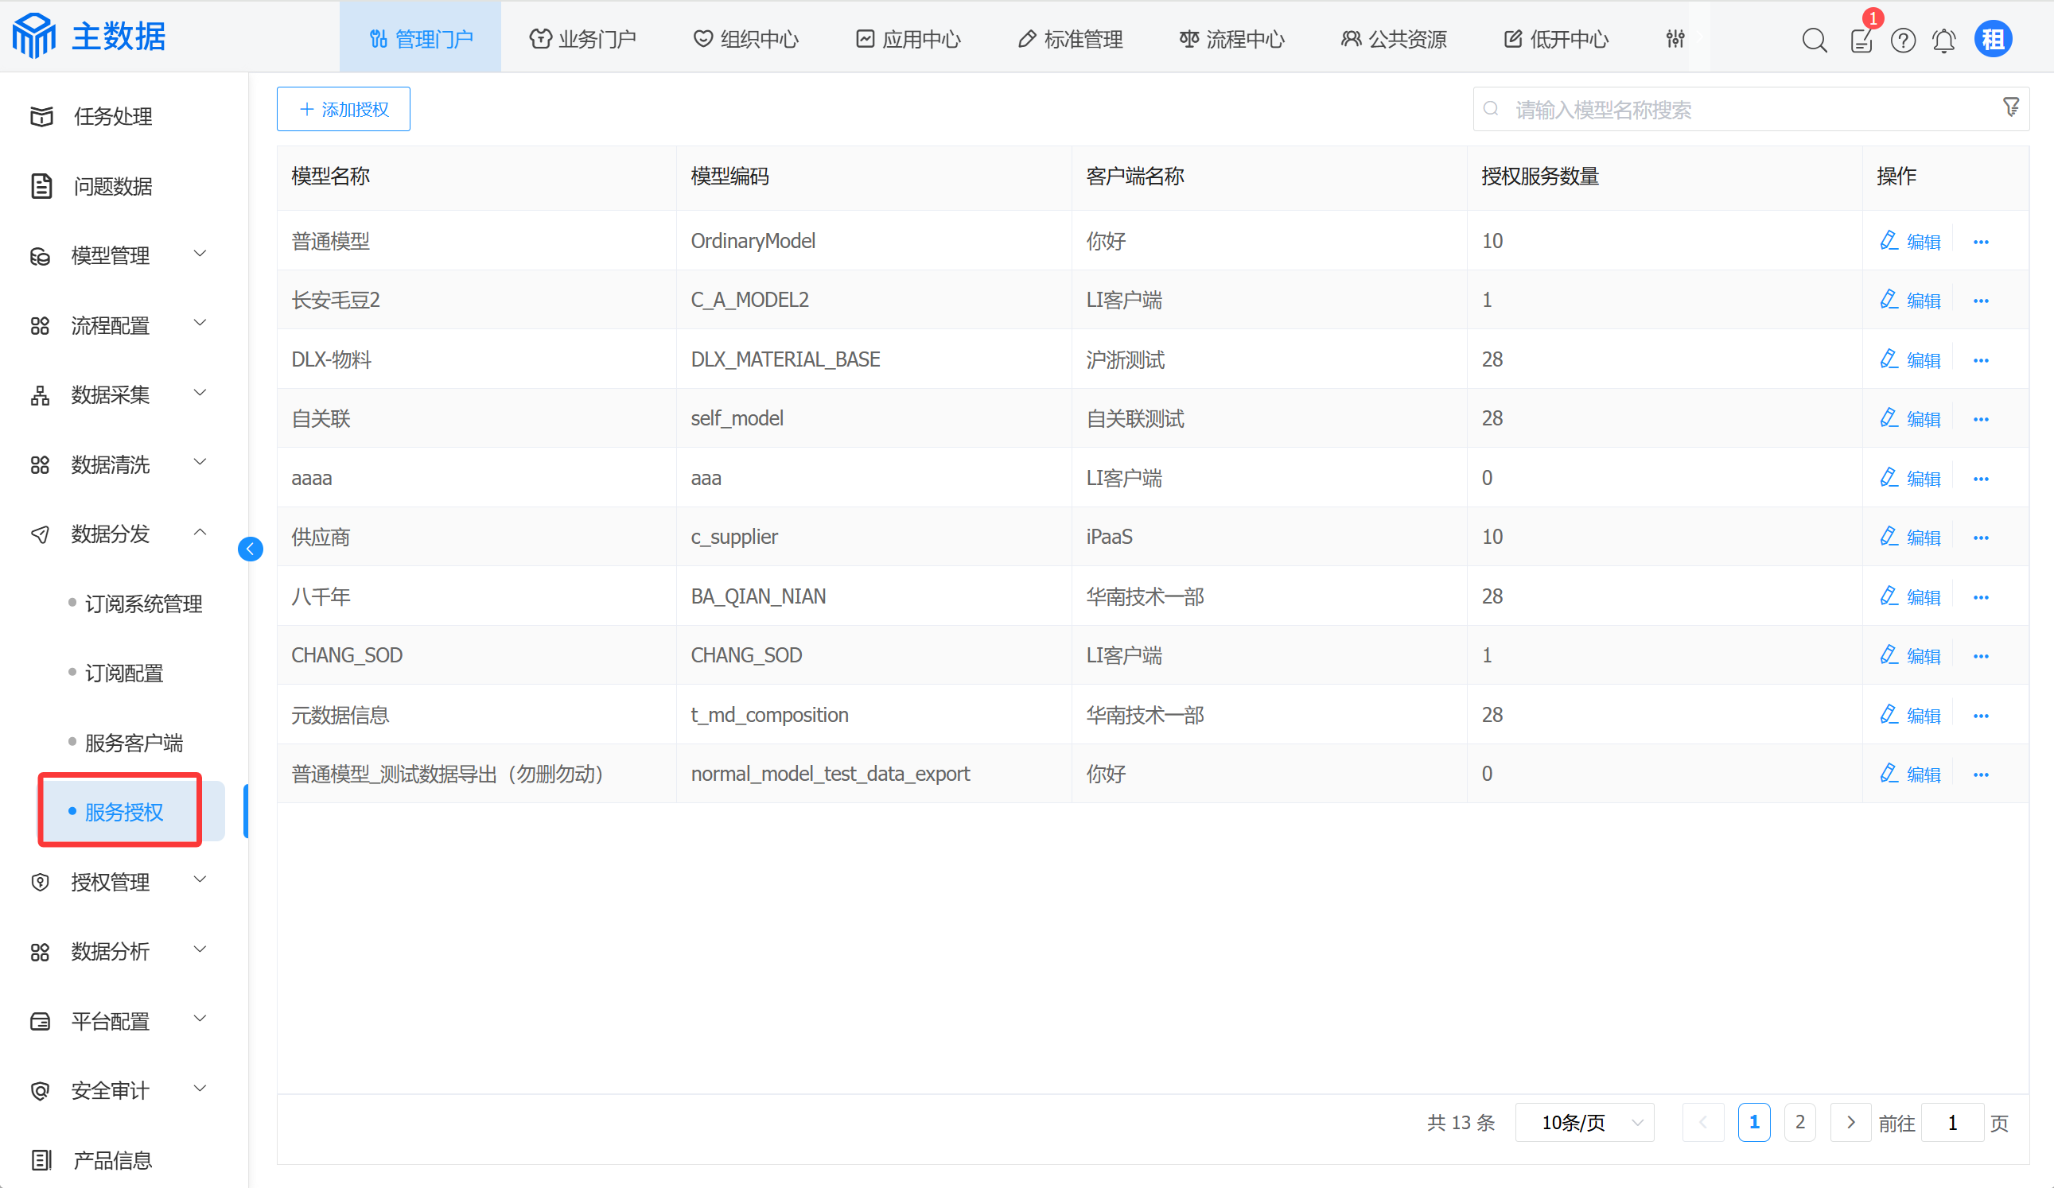The image size is (2054, 1188).
Task: Click the filter funnel icon beside search box
Action: 2010,107
